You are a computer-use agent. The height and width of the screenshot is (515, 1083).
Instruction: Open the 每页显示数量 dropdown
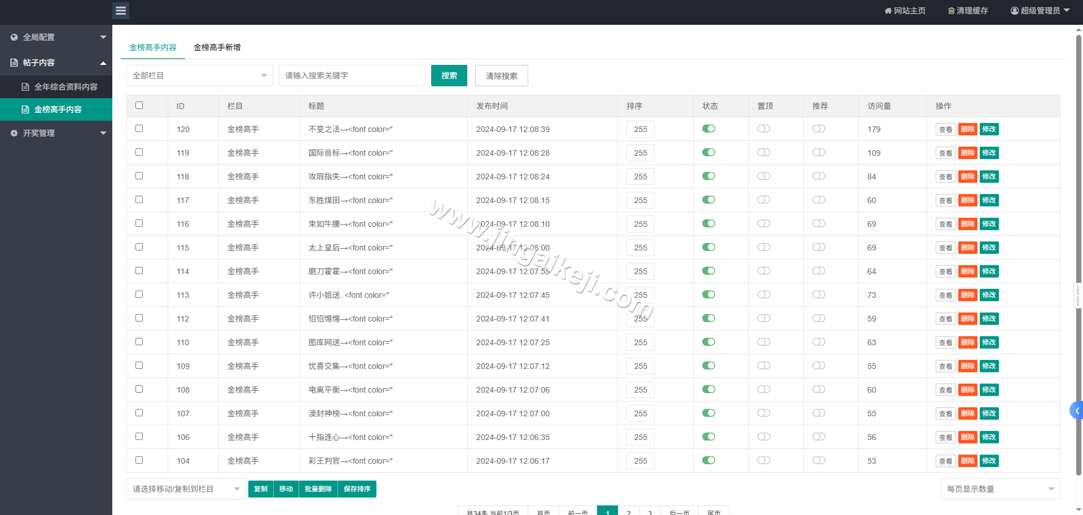(999, 489)
